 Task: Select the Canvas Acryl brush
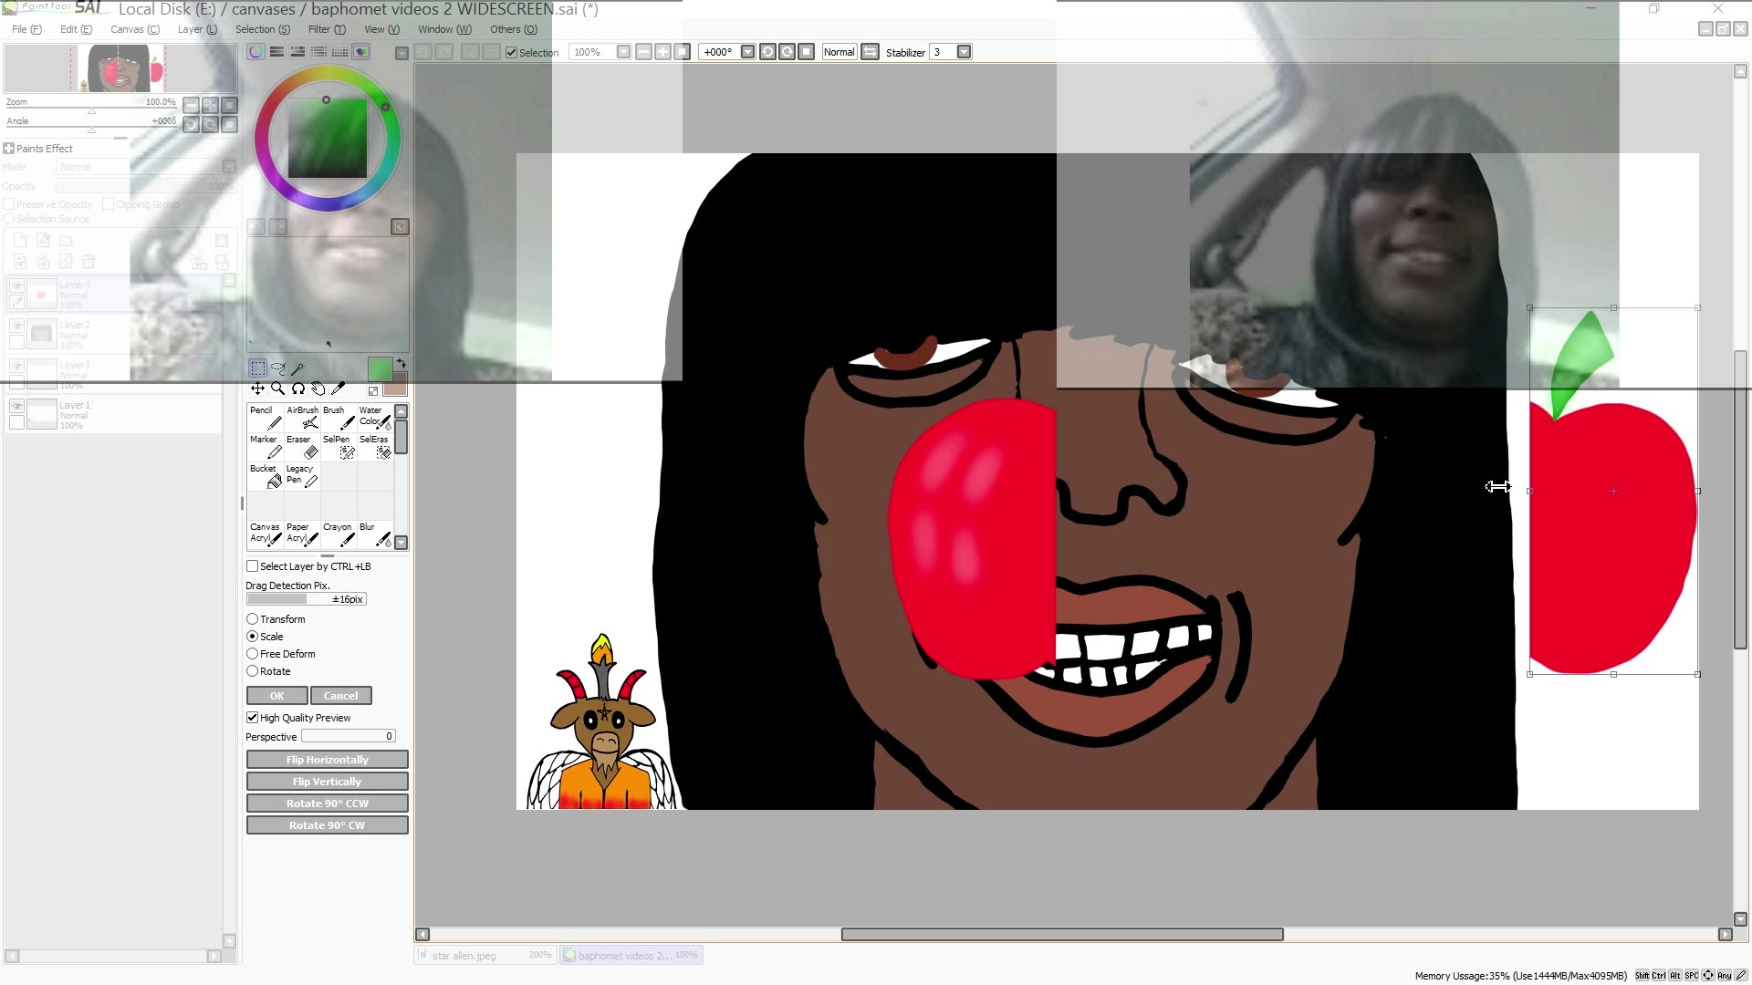pyautogui.click(x=266, y=534)
